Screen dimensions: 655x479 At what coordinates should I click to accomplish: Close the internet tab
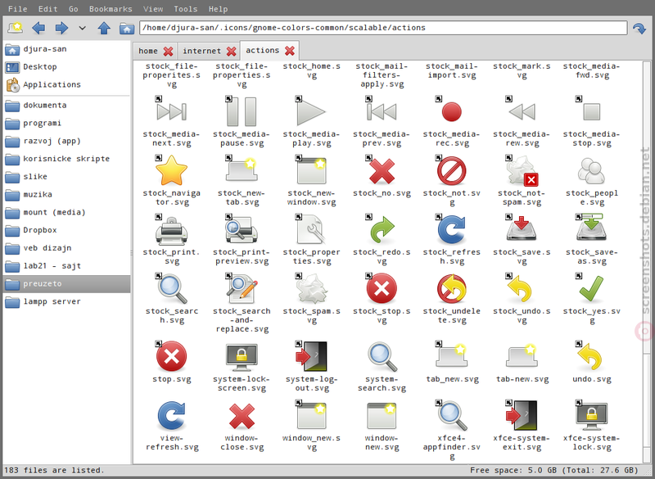pyautogui.click(x=231, y=52)
